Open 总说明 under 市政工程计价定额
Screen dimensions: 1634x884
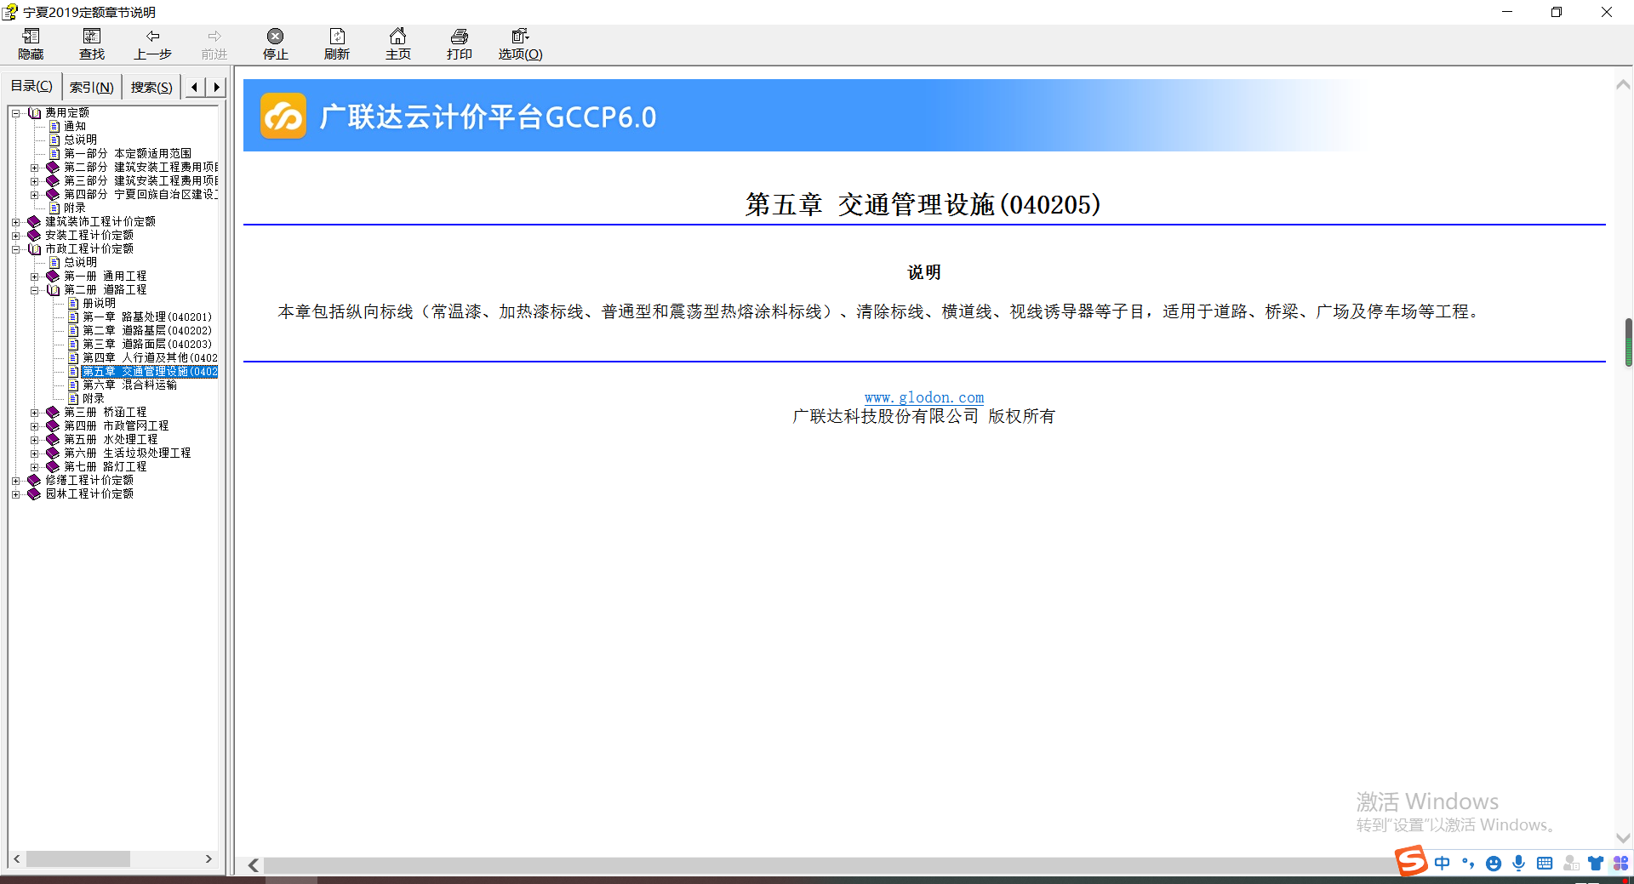[x=80, y=262]
